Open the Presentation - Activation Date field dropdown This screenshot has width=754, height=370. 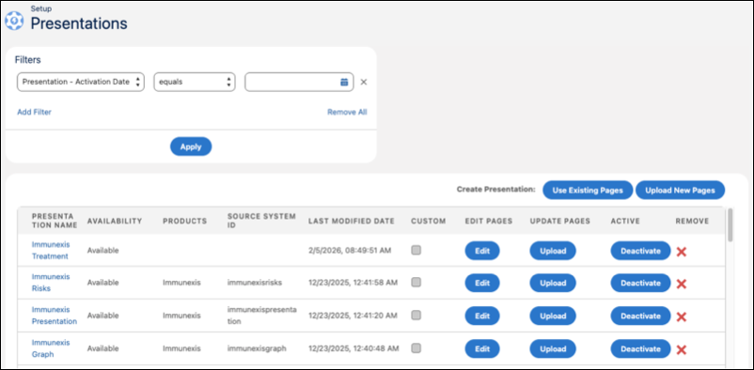[x=81, y=82]
